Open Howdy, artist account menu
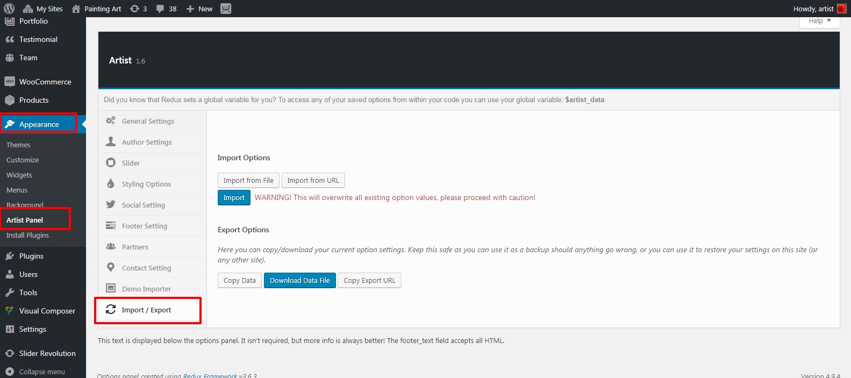This screenshot has width=851, height=378. pyautogui.click(x=819, y=9)
